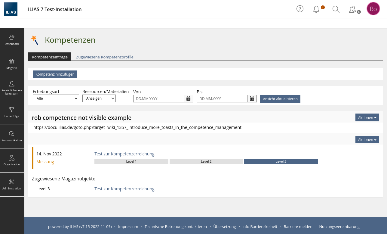Click the highlighted Level 3 bar
387x234 pixels.
(281, 161)
